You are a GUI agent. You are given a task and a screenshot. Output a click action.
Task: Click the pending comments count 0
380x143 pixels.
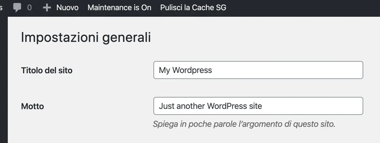pos(29,7)
